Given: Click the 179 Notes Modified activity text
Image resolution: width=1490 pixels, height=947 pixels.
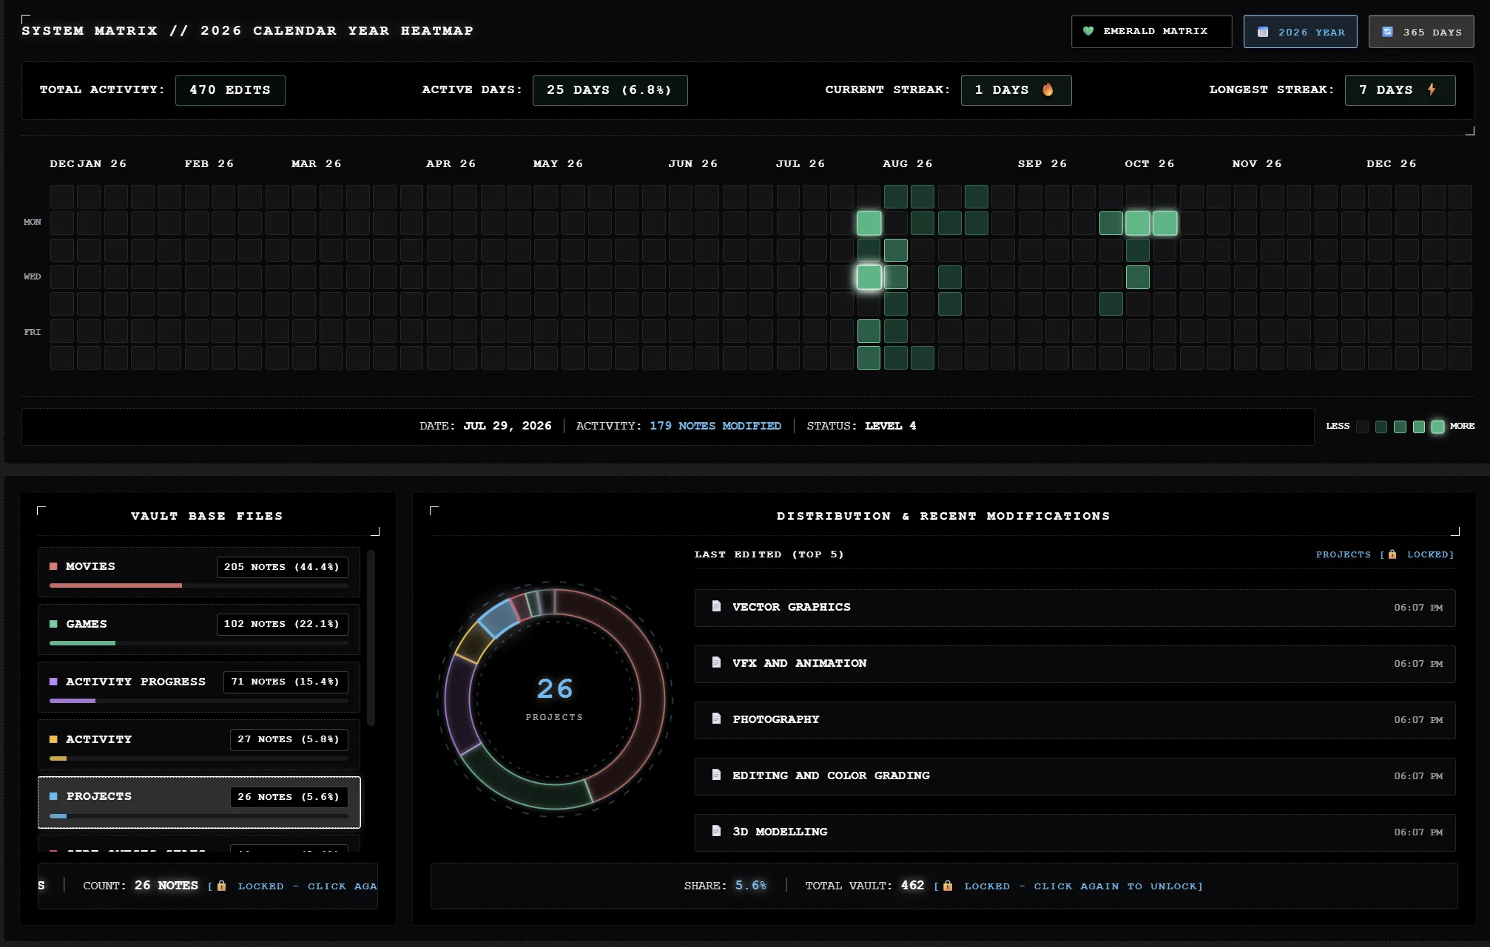Looking at the screenshot, I should tap(715, 426).
